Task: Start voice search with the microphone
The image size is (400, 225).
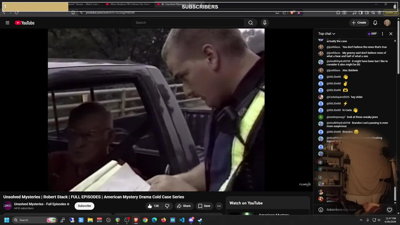Action: [265, 22]
